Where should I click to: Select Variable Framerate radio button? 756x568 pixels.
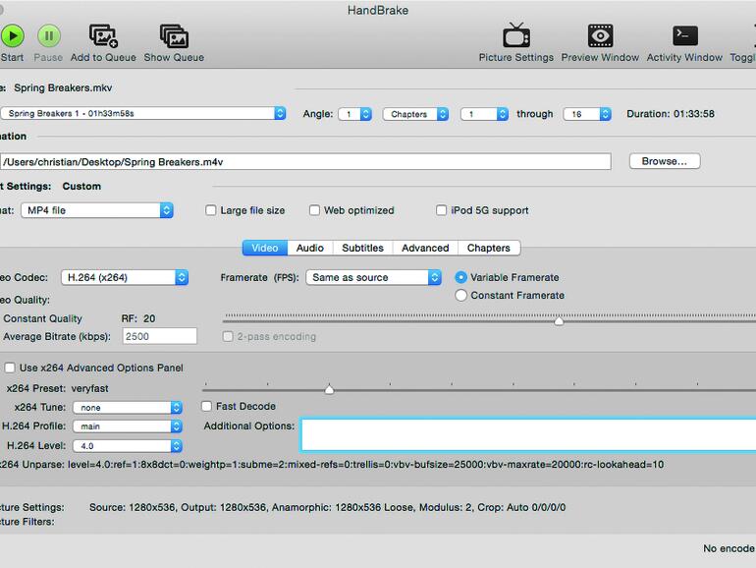[460, 277]
